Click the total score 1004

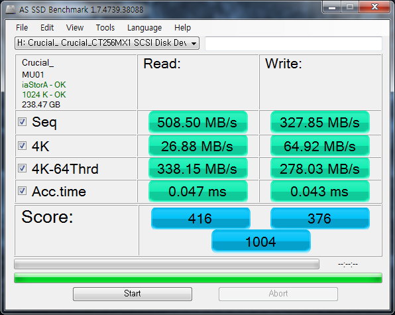click(x=261, y=241)
